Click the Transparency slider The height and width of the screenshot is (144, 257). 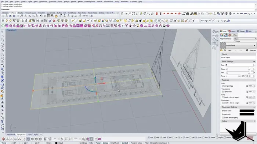[x=234, y=76]
